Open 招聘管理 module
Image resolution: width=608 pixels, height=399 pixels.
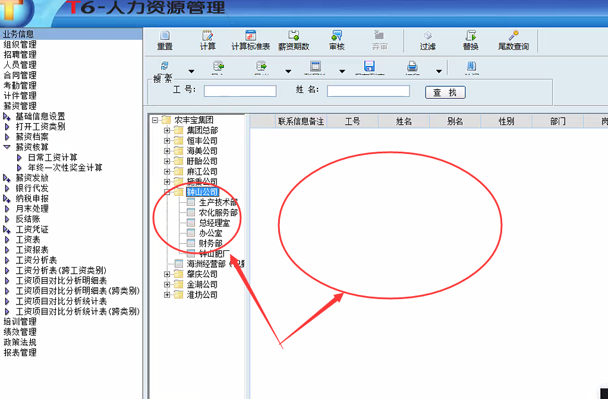20,55
